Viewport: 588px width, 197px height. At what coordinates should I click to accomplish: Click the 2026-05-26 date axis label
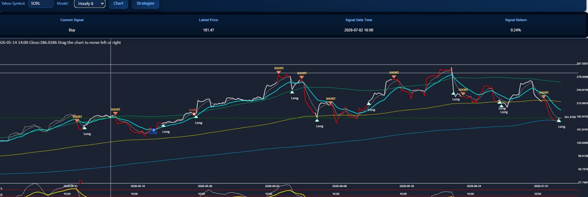[x=205, y=186]
